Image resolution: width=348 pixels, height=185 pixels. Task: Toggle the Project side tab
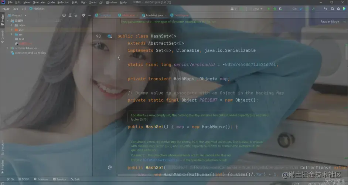click(3, 19)
